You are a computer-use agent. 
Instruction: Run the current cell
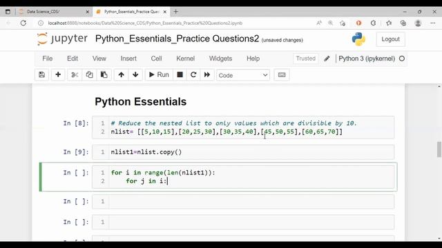[159, 75]
